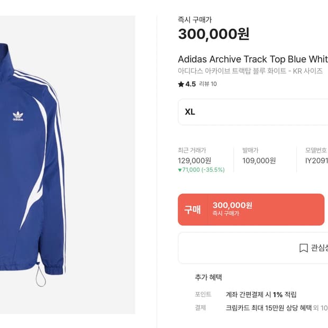Image resolution: width=328 pixels, height=328 pixels.
Task: Click the 300,000원 instant buy price heading
Action: coord(213,34)
